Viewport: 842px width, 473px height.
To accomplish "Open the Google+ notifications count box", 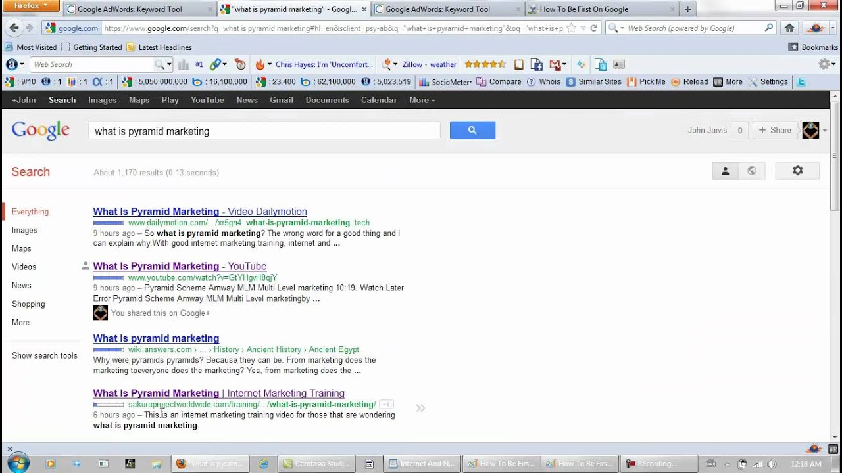I will click(x=739, y=130).
